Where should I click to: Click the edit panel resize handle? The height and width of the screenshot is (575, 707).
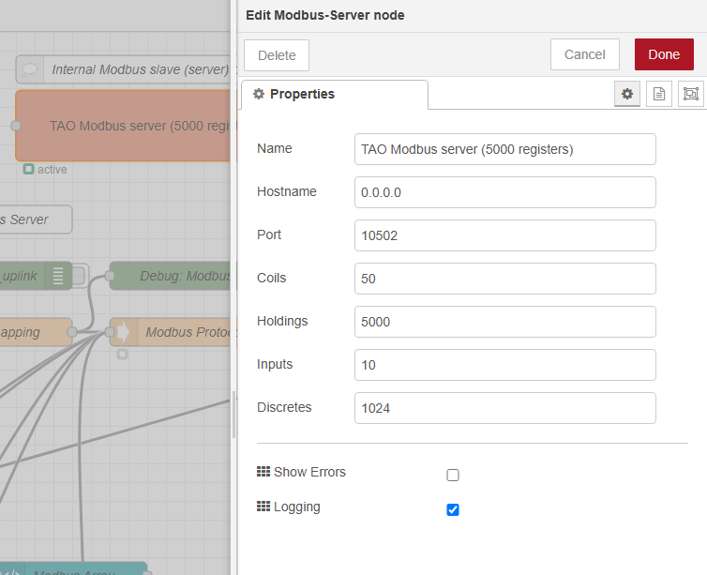click(x=234, y=416)
